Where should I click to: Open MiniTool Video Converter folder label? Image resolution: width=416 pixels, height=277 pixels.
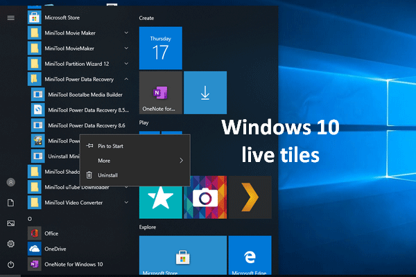[x=73, y=203]
